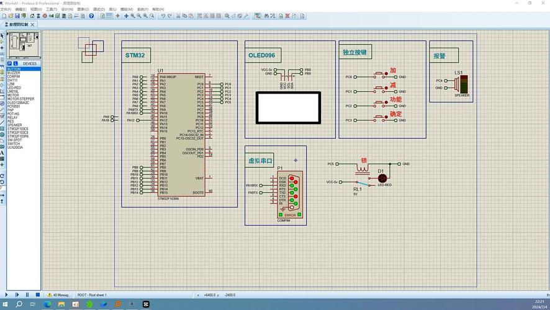Screen dimensions: 550x310
Task: Click the Undo arrow icon
Action: coord(163,15)
